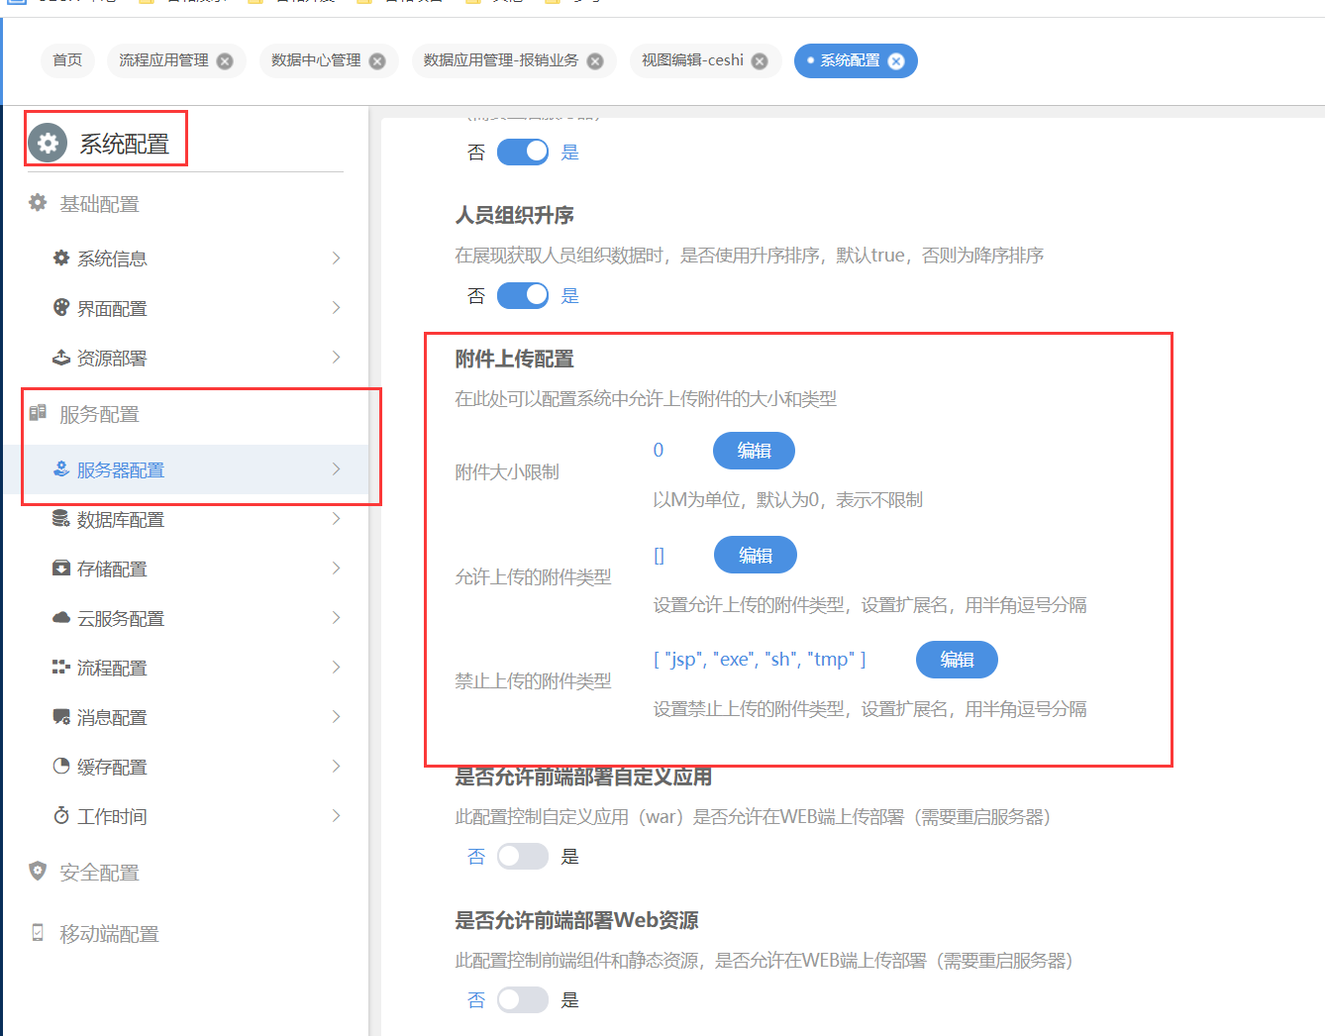Expand the 界面配置 chevron

tap(337, 307)
